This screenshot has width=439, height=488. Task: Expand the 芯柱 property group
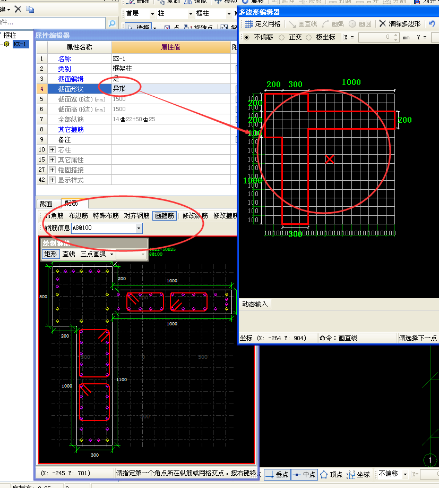pos(52,150)
